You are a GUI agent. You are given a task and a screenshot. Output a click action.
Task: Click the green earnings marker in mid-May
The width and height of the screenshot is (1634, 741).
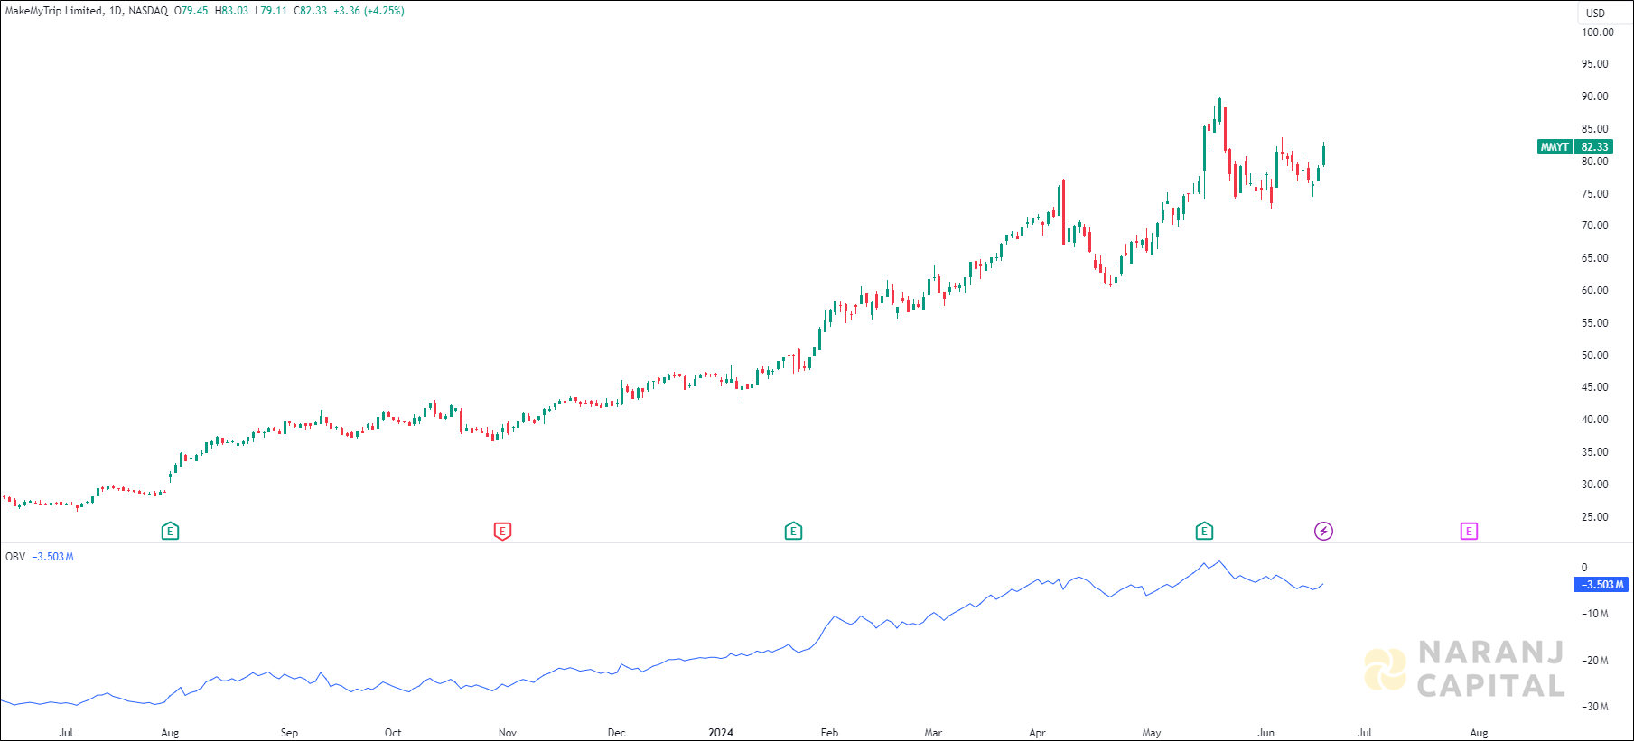pos(1204,531)
